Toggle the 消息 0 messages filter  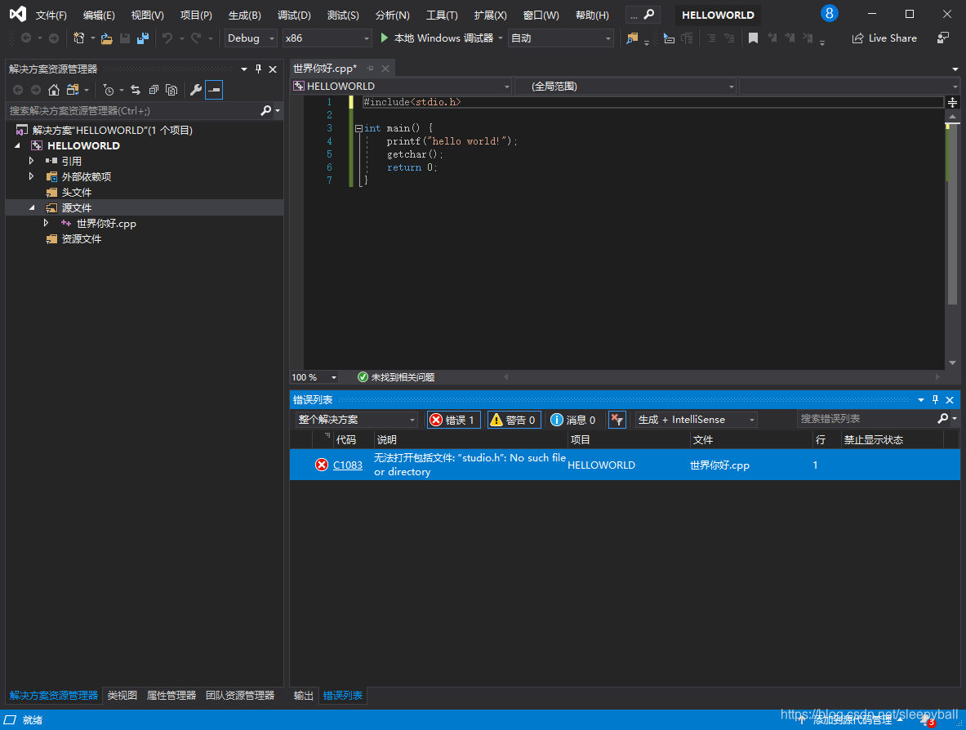[573, 420]
